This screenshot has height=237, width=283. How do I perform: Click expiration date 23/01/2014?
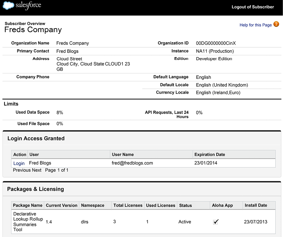[206, 163]
